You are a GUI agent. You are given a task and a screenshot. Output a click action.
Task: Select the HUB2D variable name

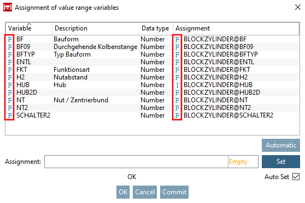point(27,93)
